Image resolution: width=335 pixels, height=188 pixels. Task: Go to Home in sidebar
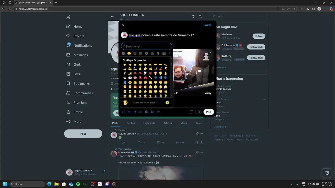click(x=75, y=26)
